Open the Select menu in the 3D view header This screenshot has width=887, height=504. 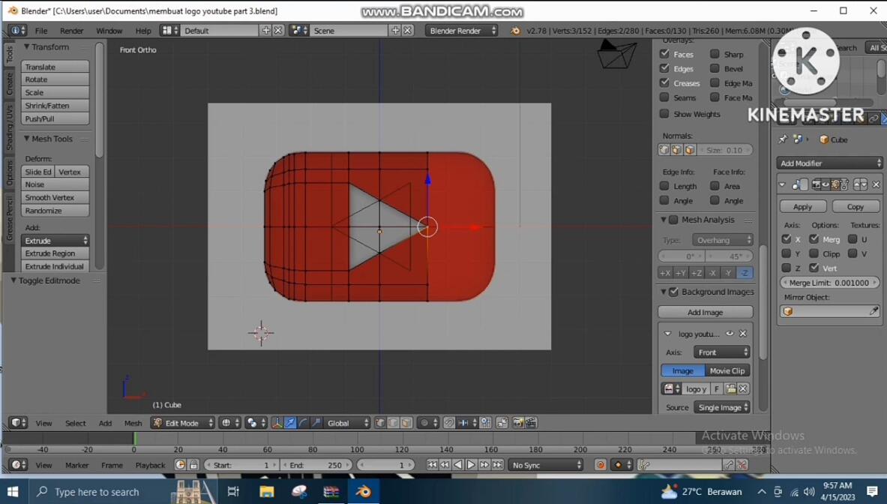coord(75,422)
